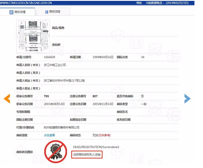Select application date 1999年04月16日
This screenshot has width=203, height=168.
click(103, 57)
